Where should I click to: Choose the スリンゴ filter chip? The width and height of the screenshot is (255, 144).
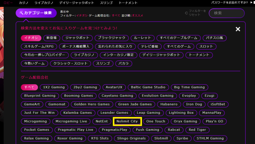[x=103, y=64]
